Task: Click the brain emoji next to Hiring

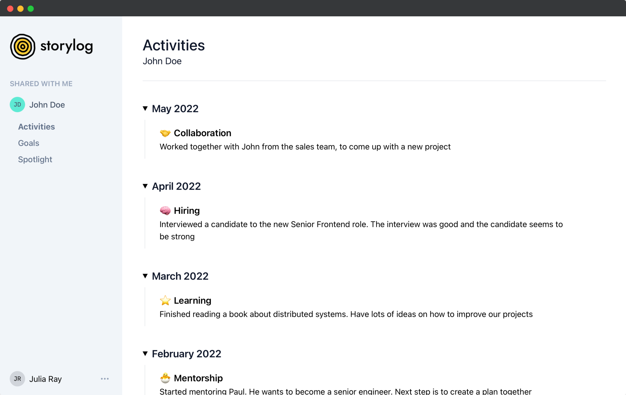Action: point(165,210)
